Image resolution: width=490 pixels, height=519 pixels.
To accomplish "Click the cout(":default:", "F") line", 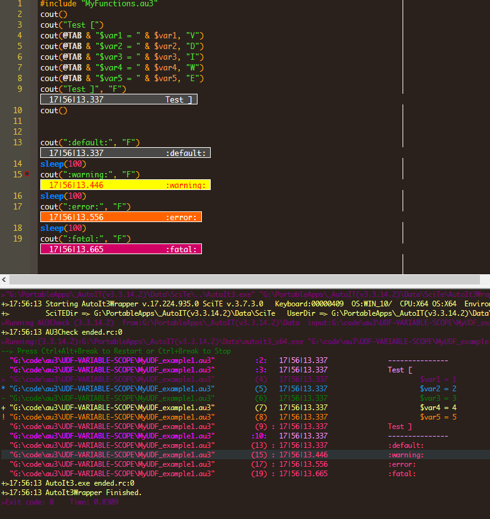I will (90, 142).
